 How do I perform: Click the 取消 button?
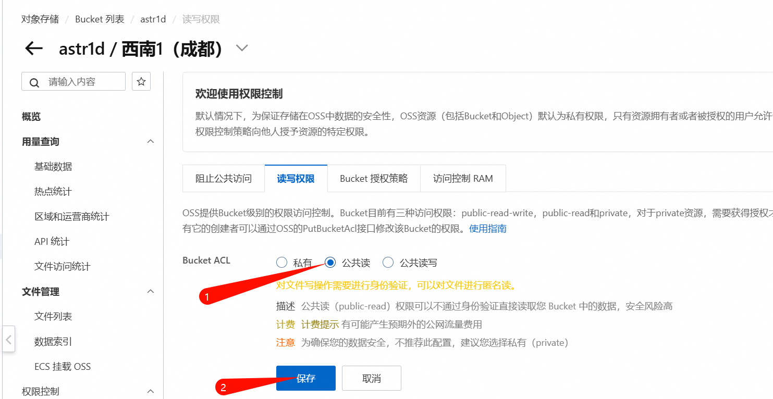pos(371,378)
